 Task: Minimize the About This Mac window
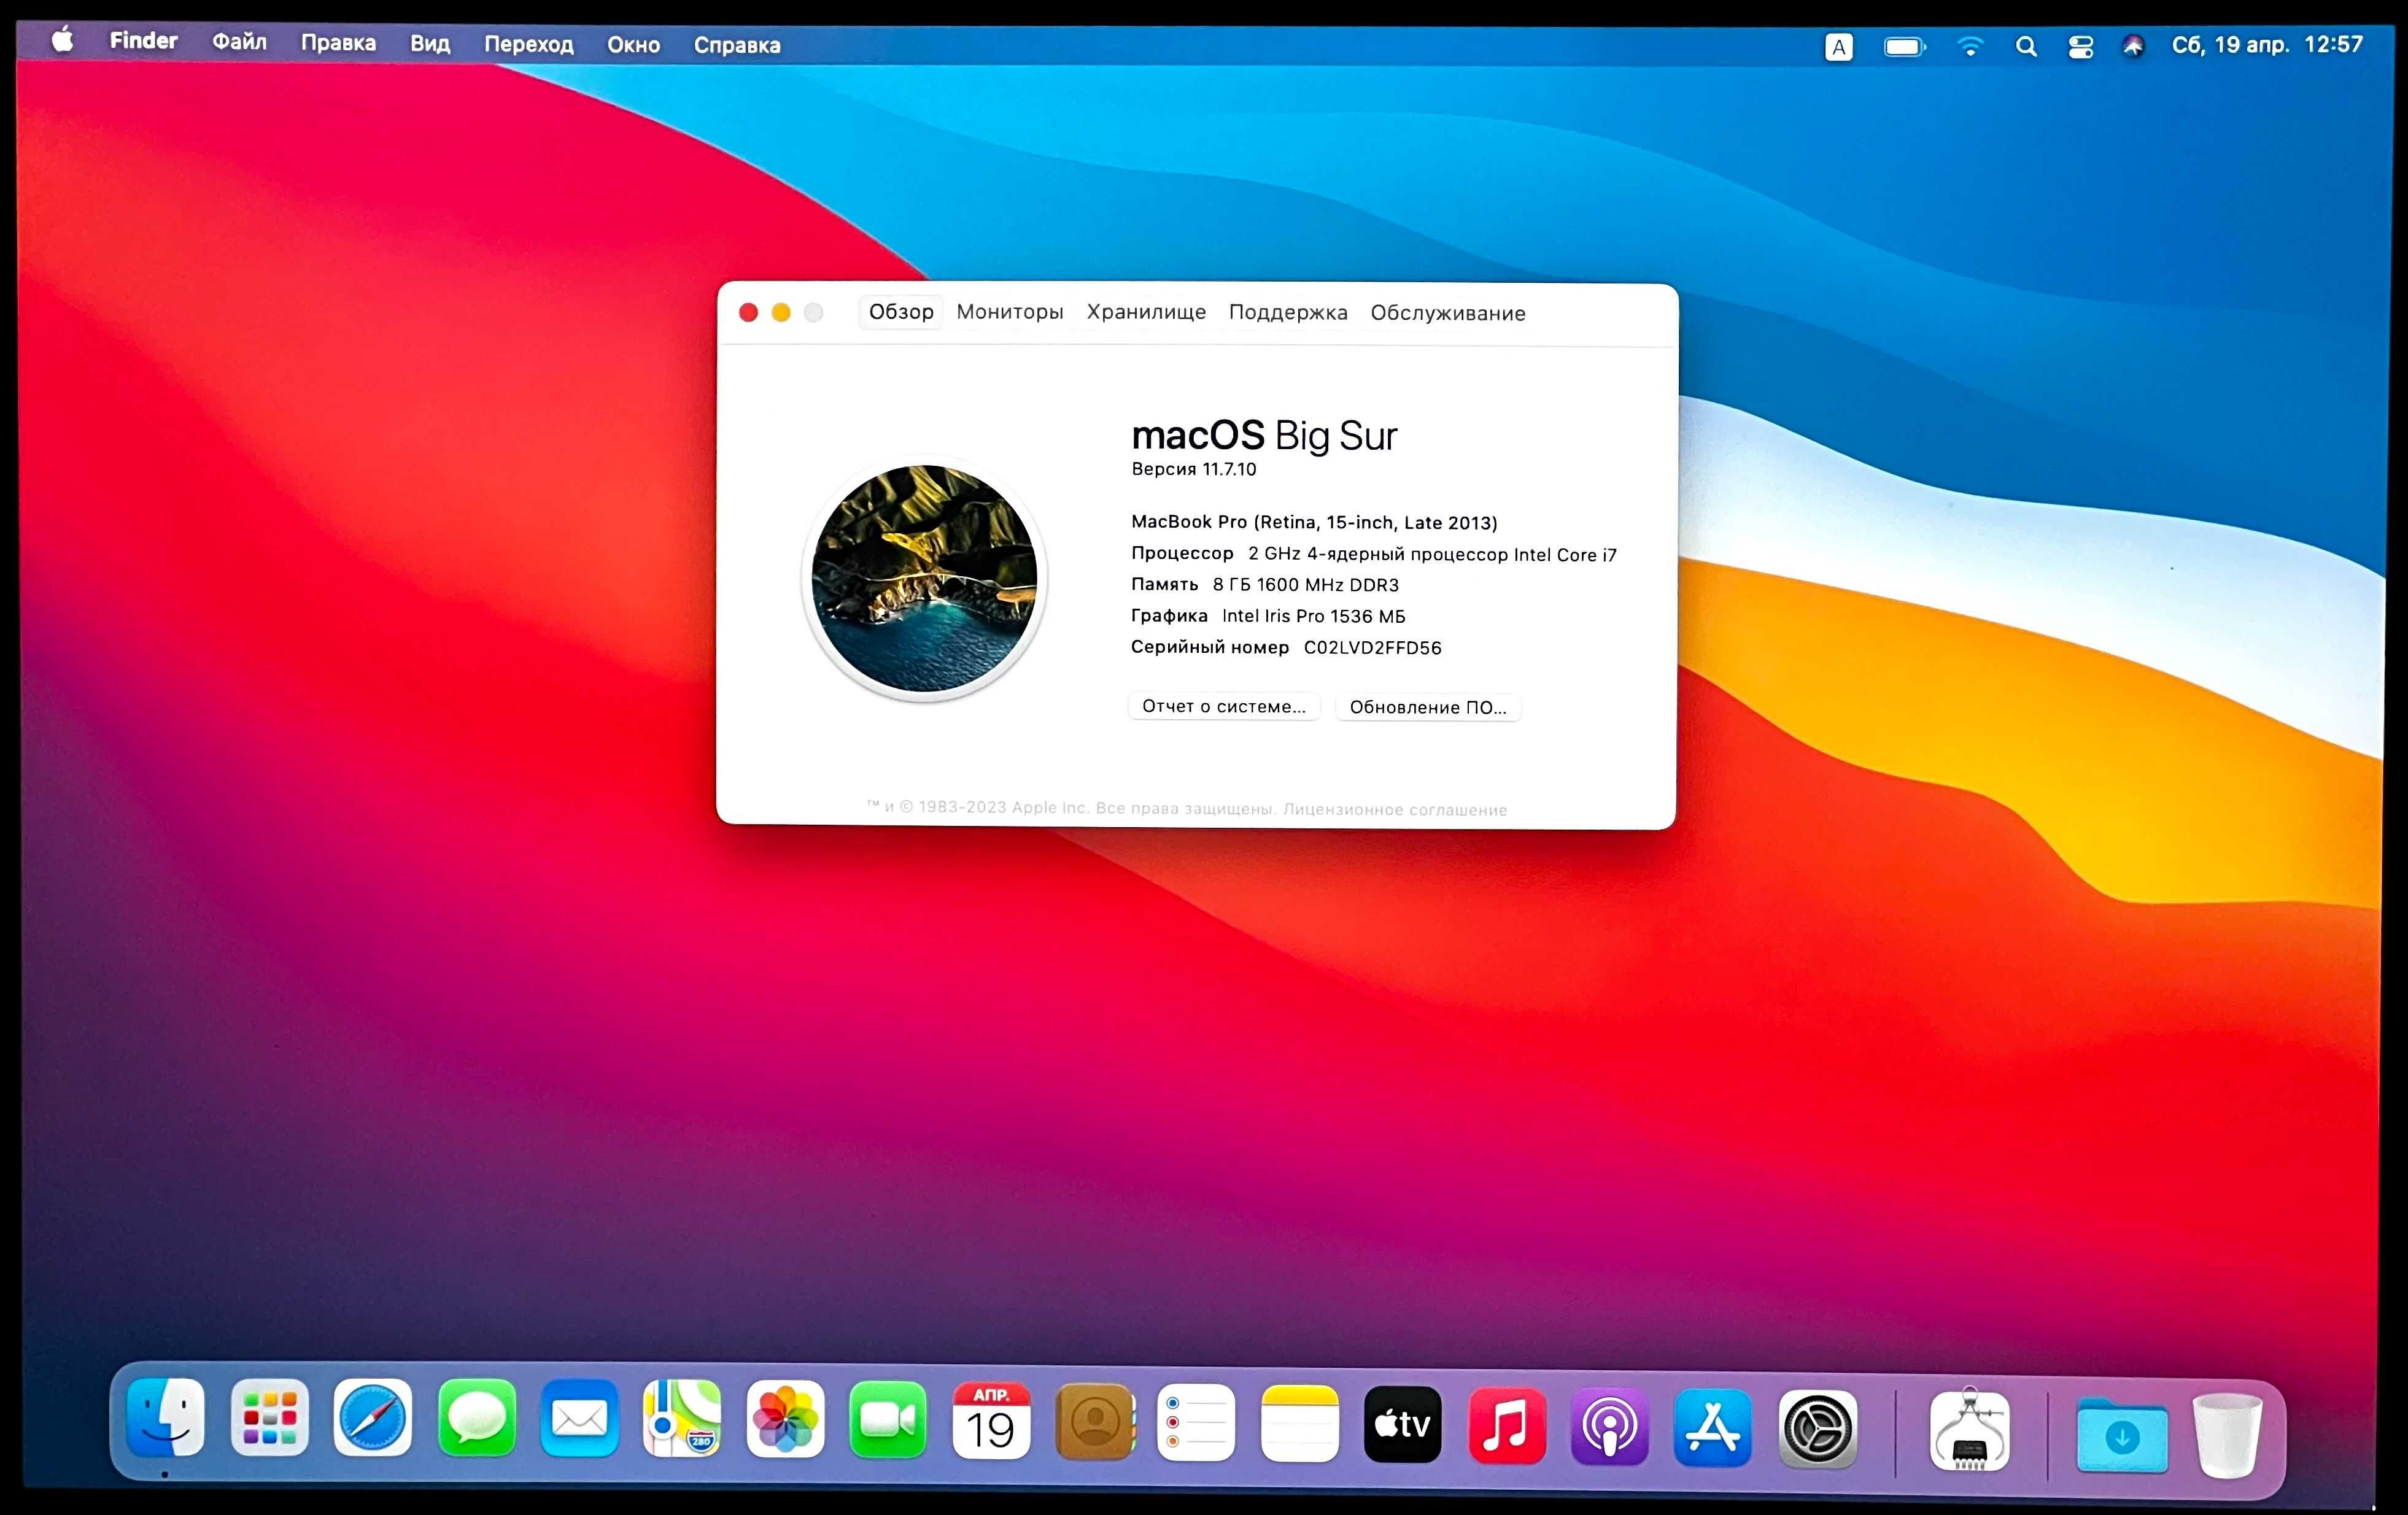pos(781,312)
